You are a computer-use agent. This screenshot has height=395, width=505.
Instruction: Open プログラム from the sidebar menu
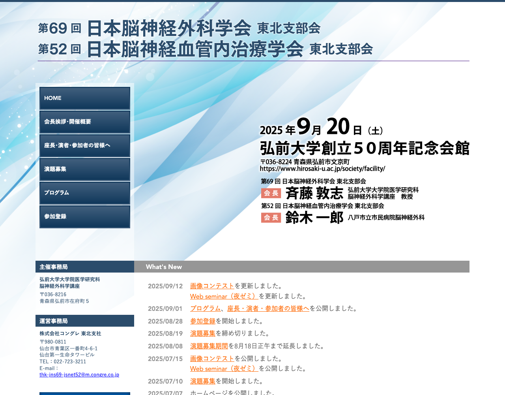85,193
